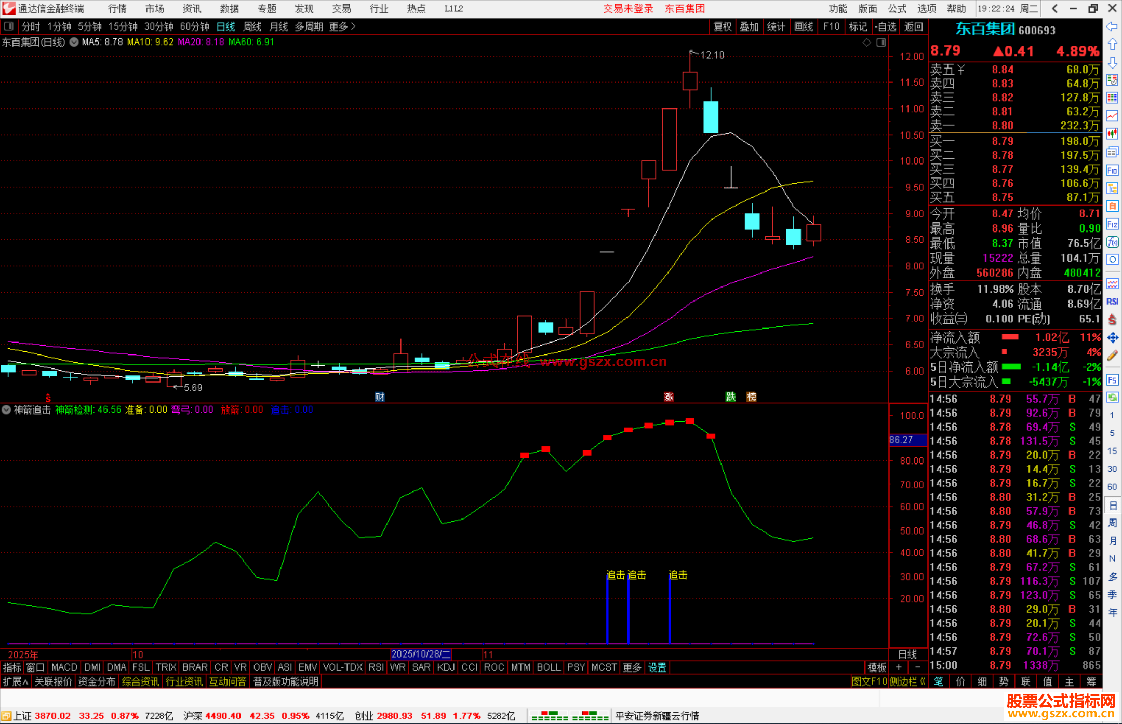Click the candlestick chart sidebar icon
This screenshot has width=1122, height=724.
click(x=1112, y=134)
